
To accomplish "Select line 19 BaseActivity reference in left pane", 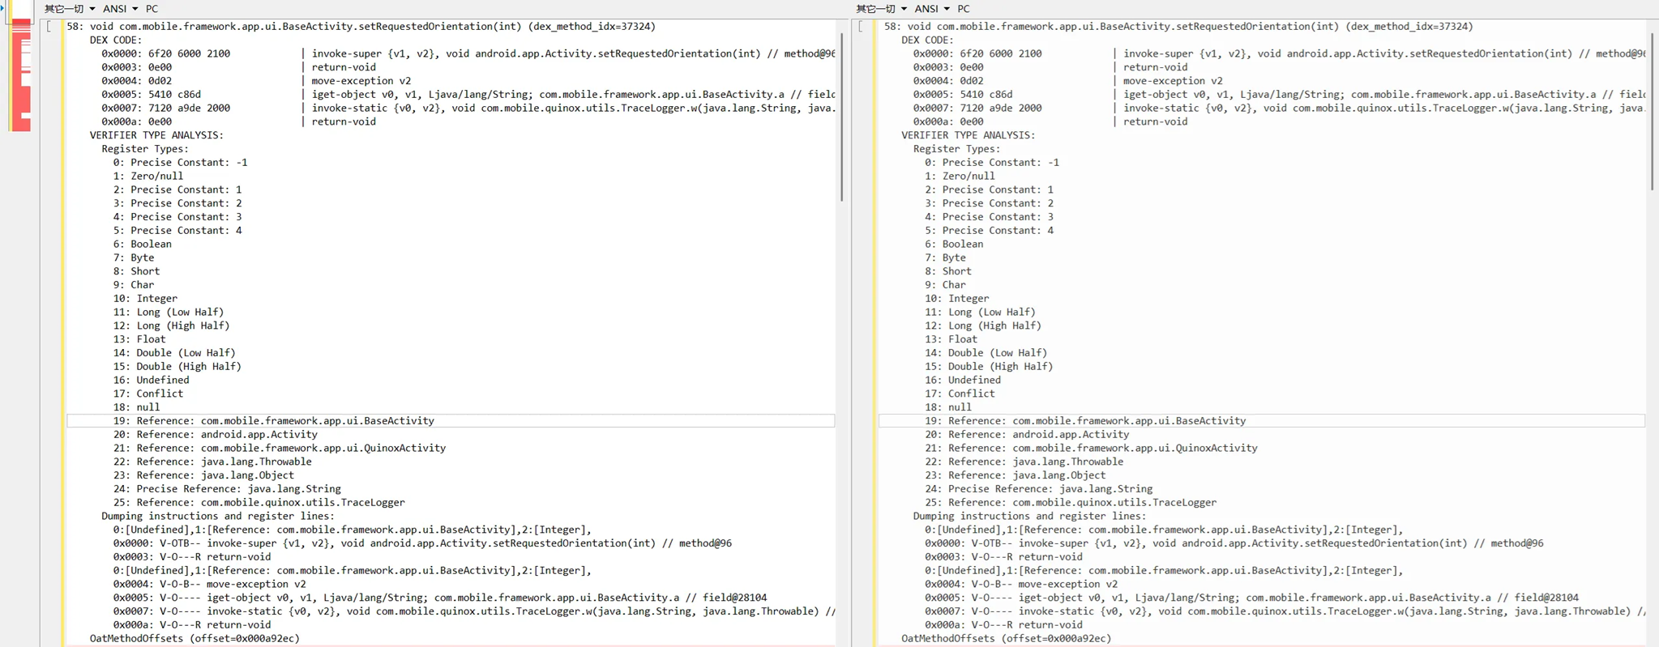I will [284, 421].
